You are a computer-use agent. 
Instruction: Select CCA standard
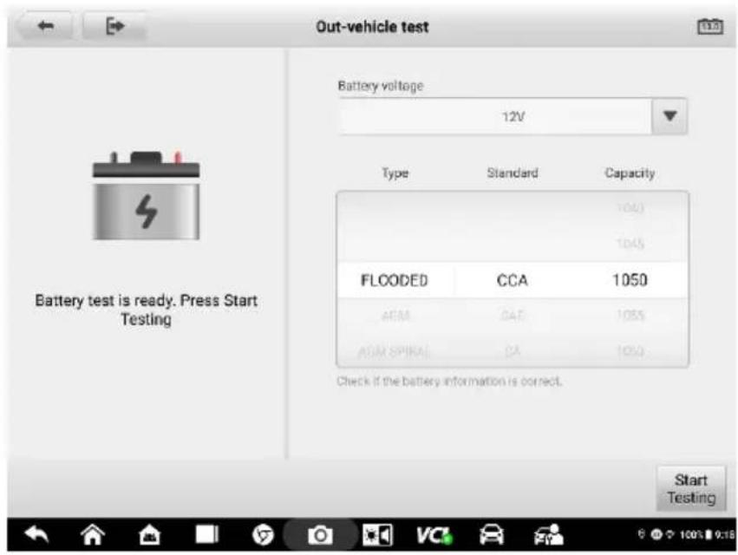pos(512,281)
